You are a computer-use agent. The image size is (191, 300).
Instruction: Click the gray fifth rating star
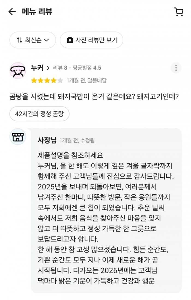[x=60, y=80]
